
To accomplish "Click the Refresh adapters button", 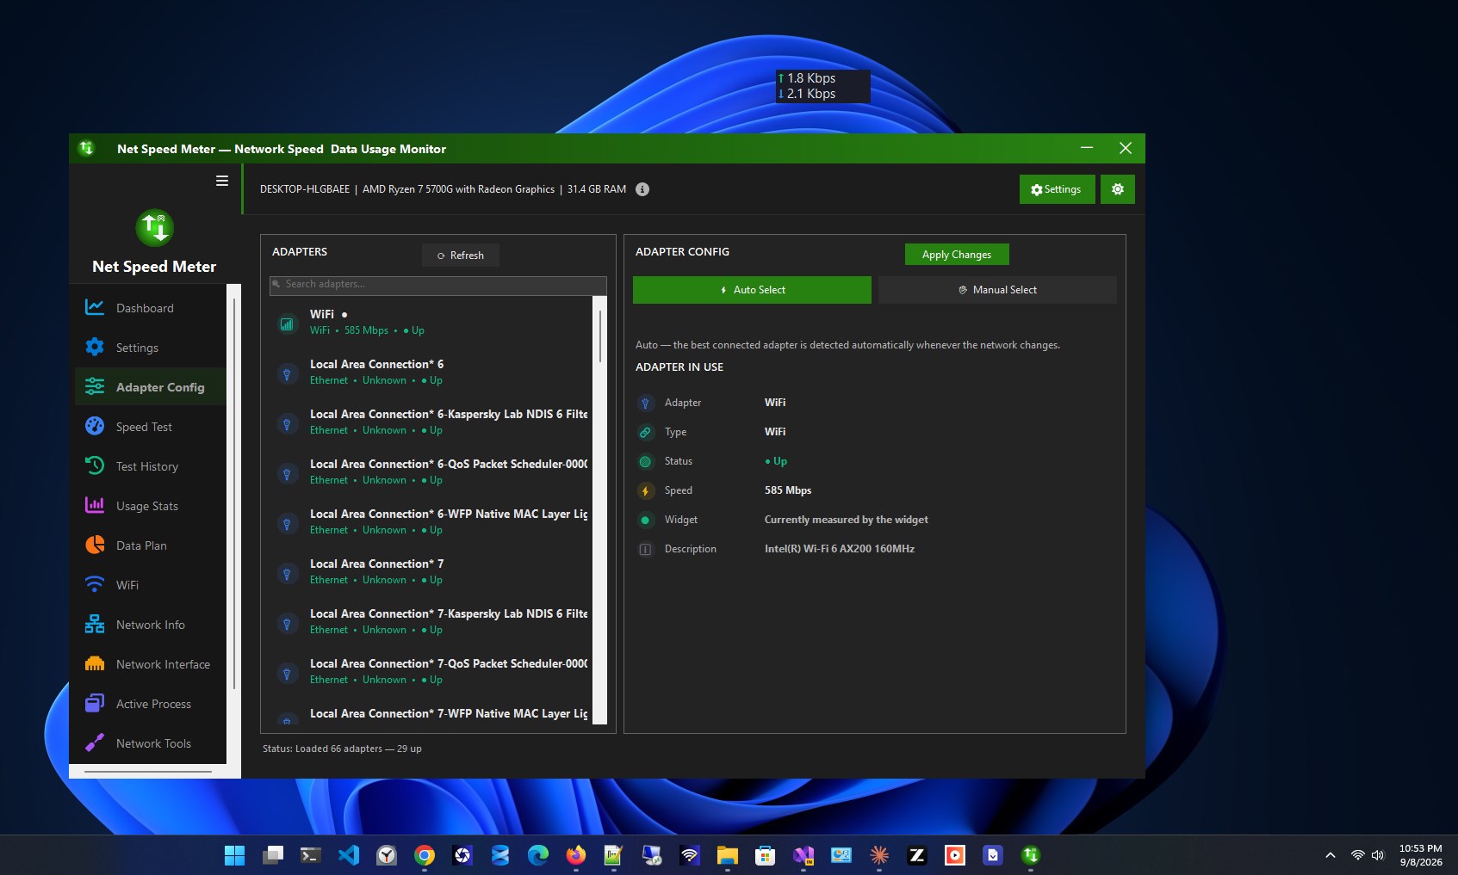I will 461,256.
